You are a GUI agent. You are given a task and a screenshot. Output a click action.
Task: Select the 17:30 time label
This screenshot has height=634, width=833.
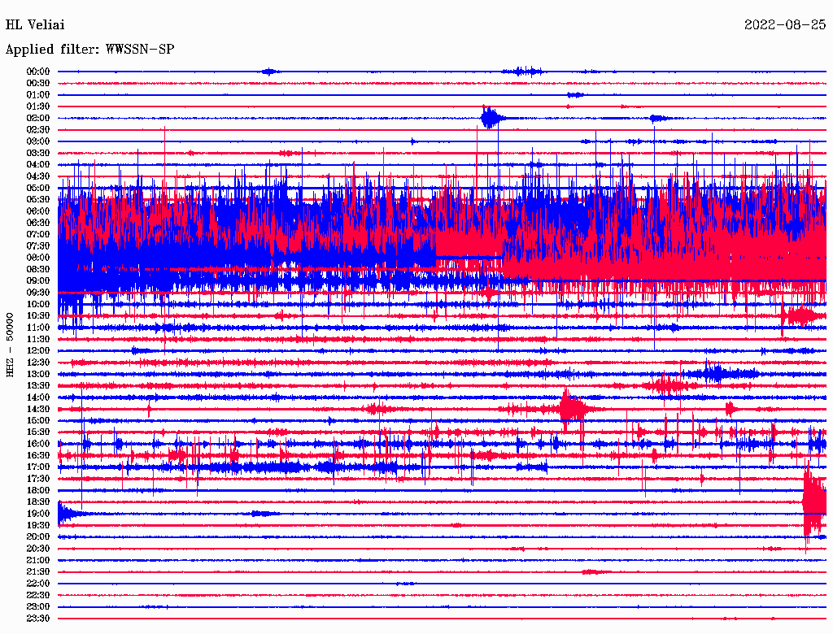pyautogui.click(x=38, y=479)
